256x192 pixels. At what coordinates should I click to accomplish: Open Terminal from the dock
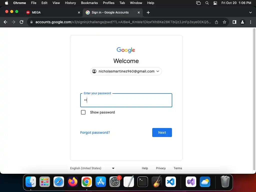point(143,181)
